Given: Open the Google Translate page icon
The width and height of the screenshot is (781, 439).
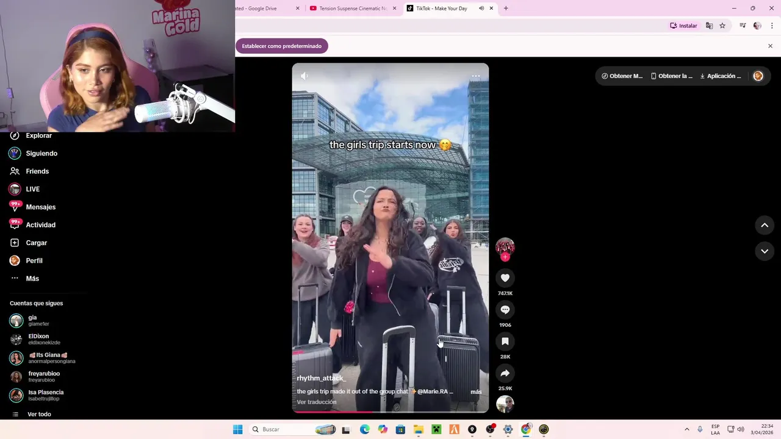Looking at the screenshot, I should click(709, 26).
